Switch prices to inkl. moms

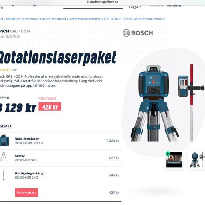click(174, 6)
